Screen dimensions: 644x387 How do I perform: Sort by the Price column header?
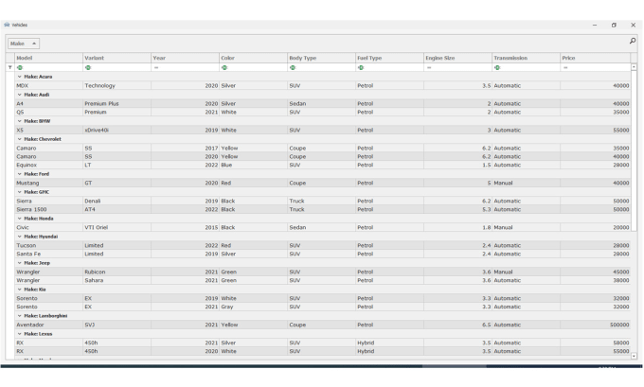[595, 58]
